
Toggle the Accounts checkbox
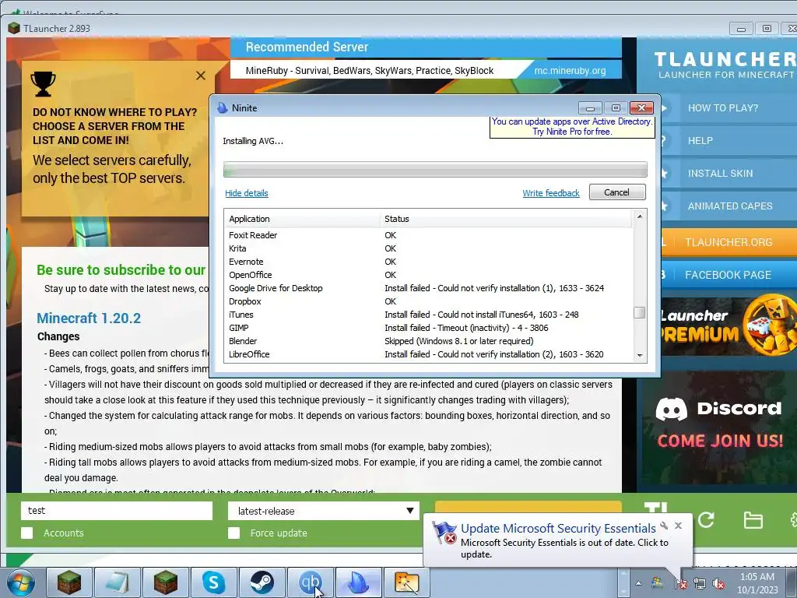[x=27, y=533]
